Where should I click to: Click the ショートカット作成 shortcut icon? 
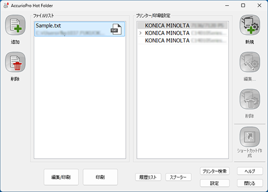(x=250, y=137)
